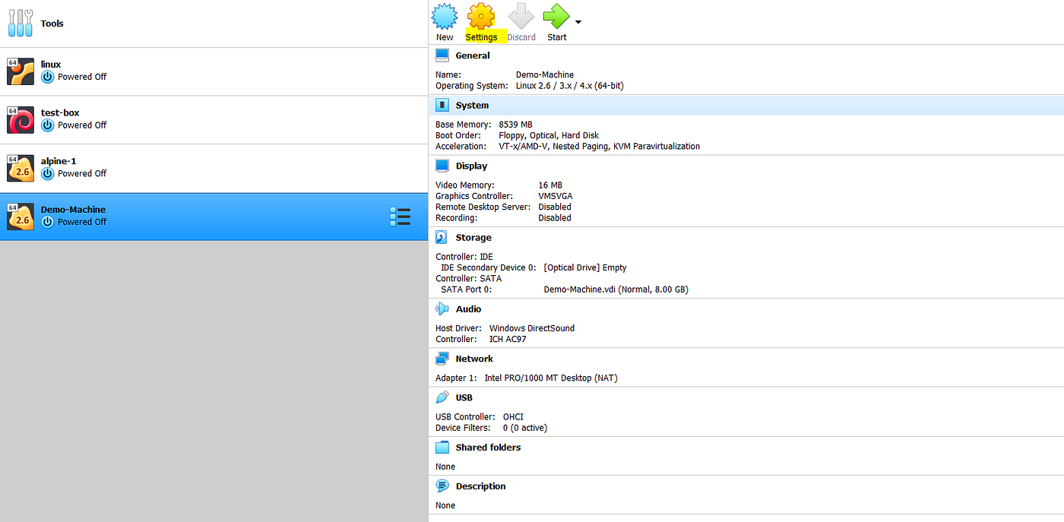Open the Description section heading
This screenshot has height=522, width=1064.
click(480, 486)
